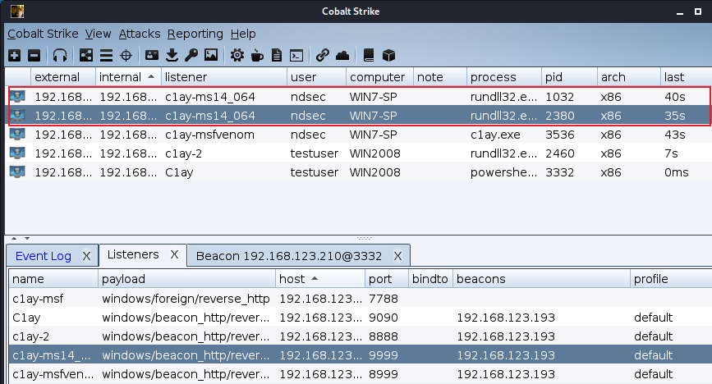Image resolution: width=712 pixels, height=384 pixels.
Task: Sort listeners by host column
Action: tap(320, 279)
